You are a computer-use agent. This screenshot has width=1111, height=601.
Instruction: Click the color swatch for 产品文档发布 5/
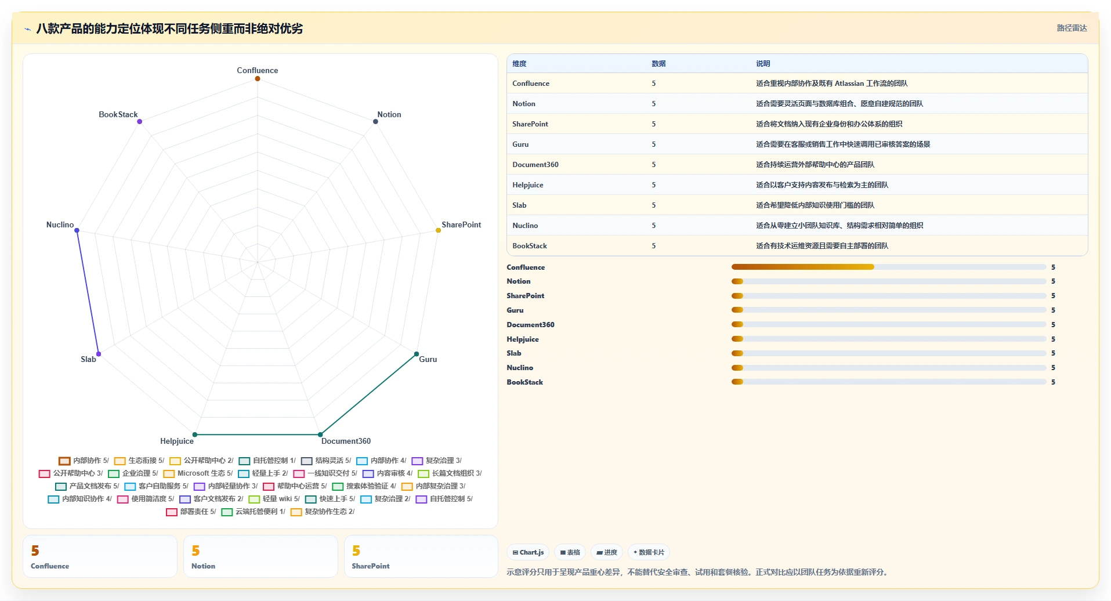point(61,487)
